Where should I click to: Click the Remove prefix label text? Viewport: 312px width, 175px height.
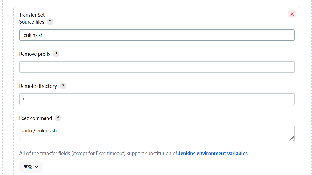coord(35,54)
